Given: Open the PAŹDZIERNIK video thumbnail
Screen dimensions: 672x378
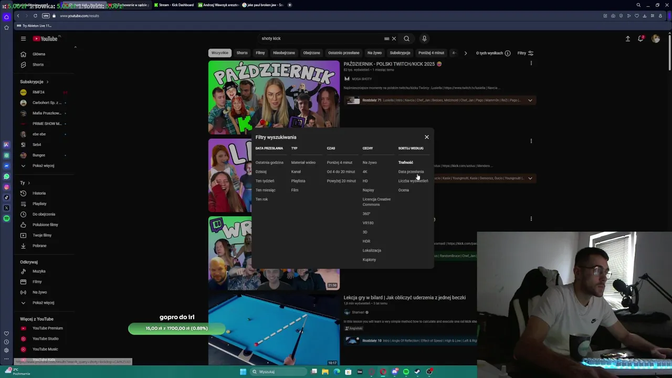Looking at the screenshot, I should (x=274, y=98).
